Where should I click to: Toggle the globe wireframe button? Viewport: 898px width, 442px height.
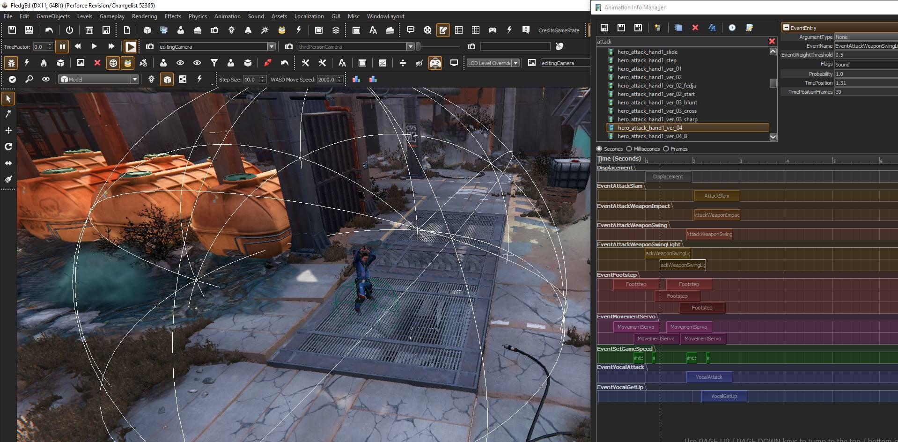click(x=113, y=63)
